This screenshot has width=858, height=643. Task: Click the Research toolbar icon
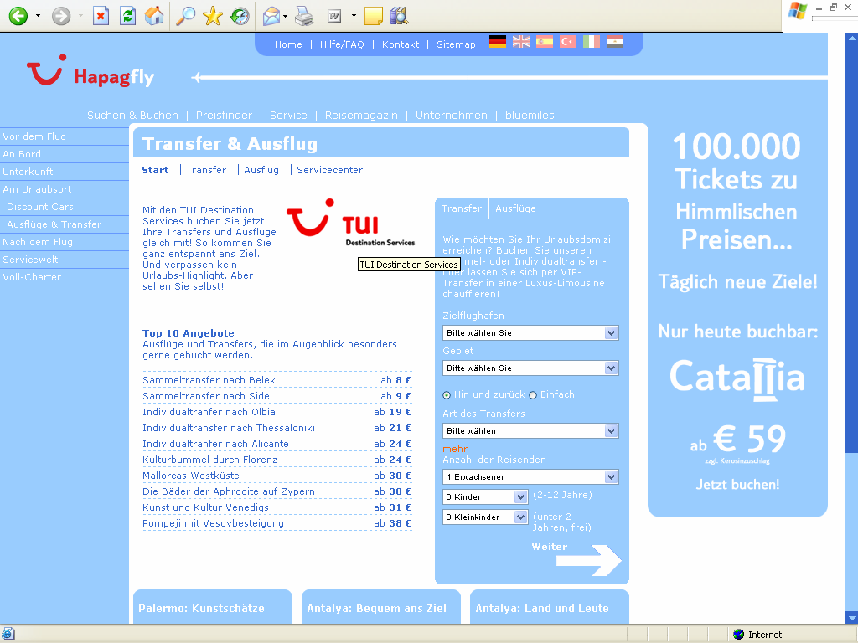point(400,16)
